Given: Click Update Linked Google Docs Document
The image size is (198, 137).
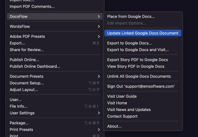Looking at the screenshot, I should (143, 33).
